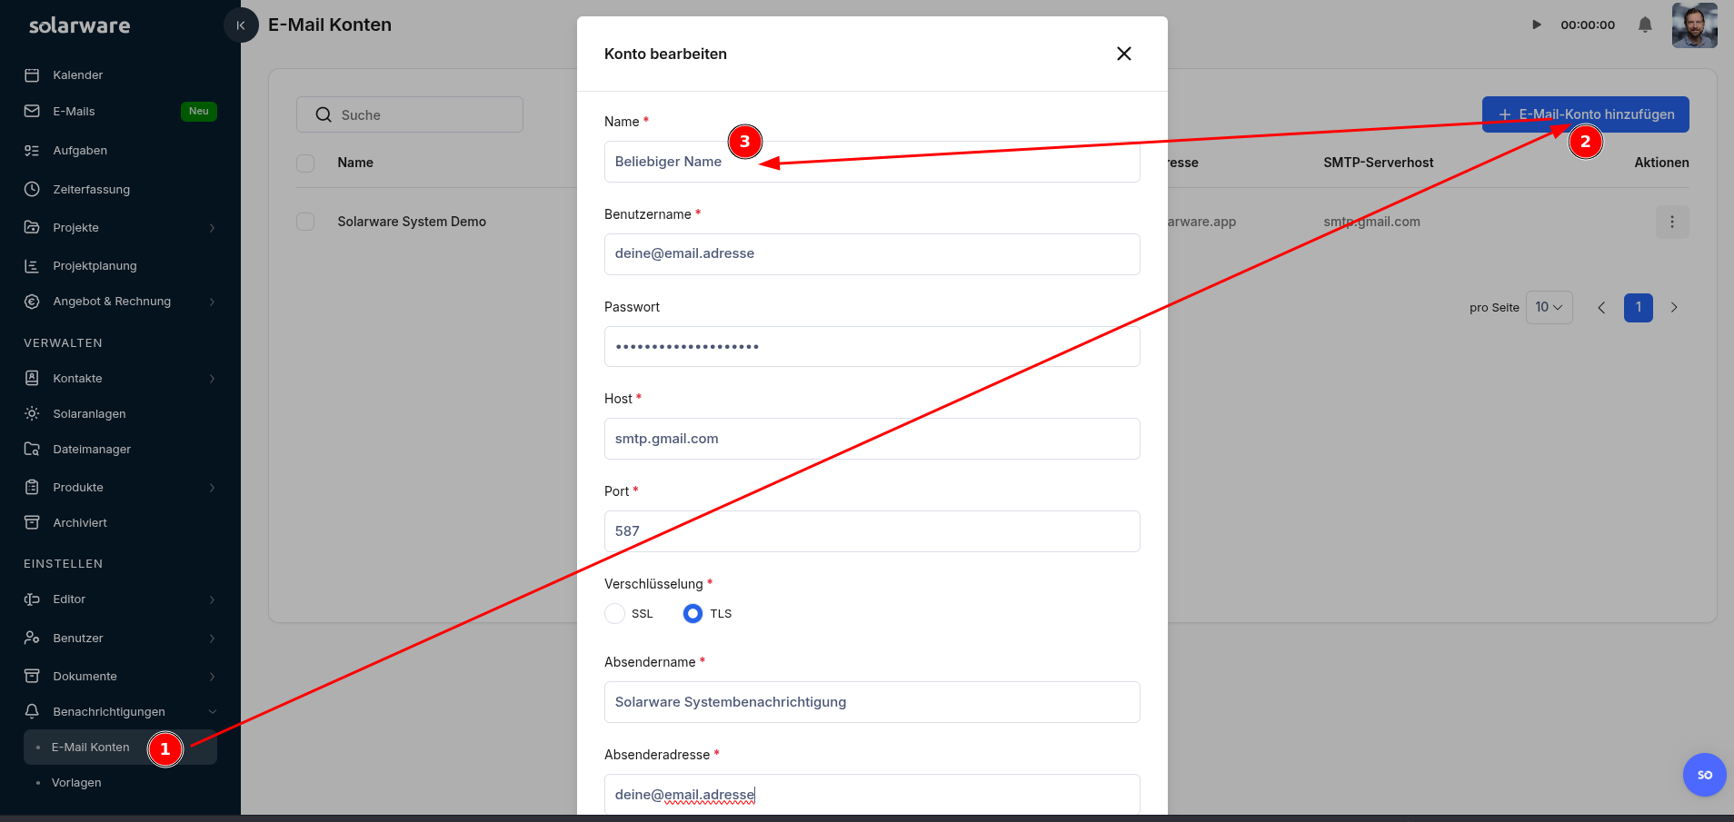This screenshot has height=822, width=1734.
Task: Expand the Angebot & Rechnung submenu chevron
Action: coord(212,302)
